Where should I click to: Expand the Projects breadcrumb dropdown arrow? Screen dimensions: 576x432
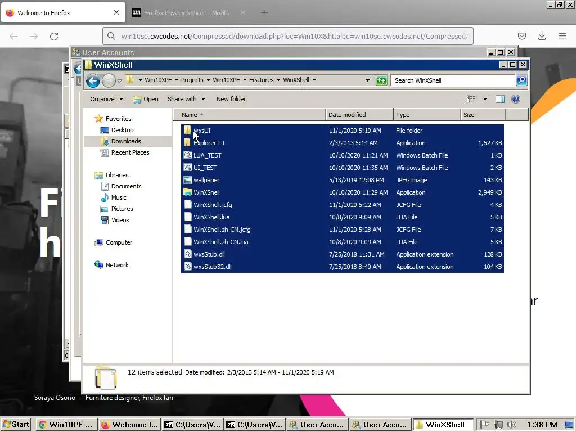pyautogui.click(x=208, y=80)
